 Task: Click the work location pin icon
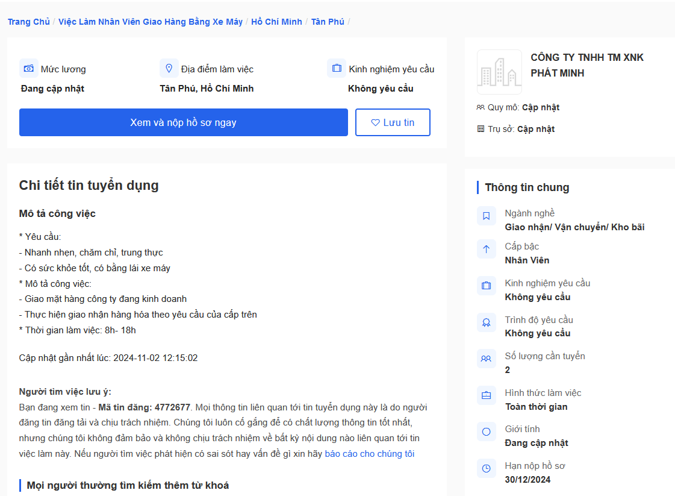click(x=169, y=69)
